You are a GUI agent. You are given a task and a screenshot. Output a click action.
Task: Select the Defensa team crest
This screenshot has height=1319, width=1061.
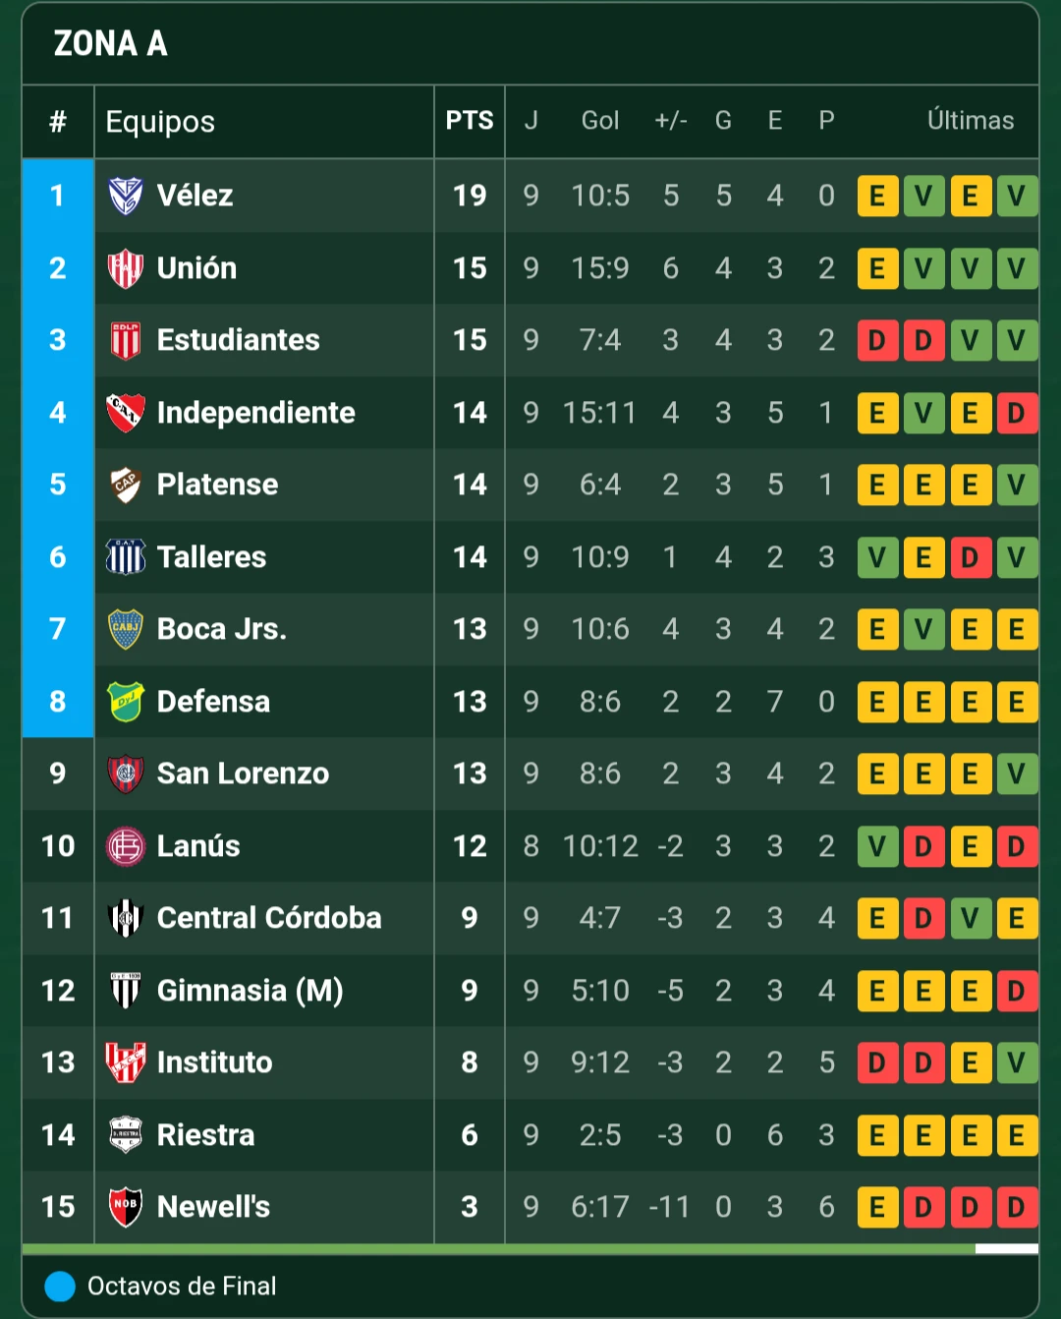coord(124,702)
